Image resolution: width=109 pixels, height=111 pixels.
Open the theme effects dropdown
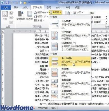tap(11, 22)
